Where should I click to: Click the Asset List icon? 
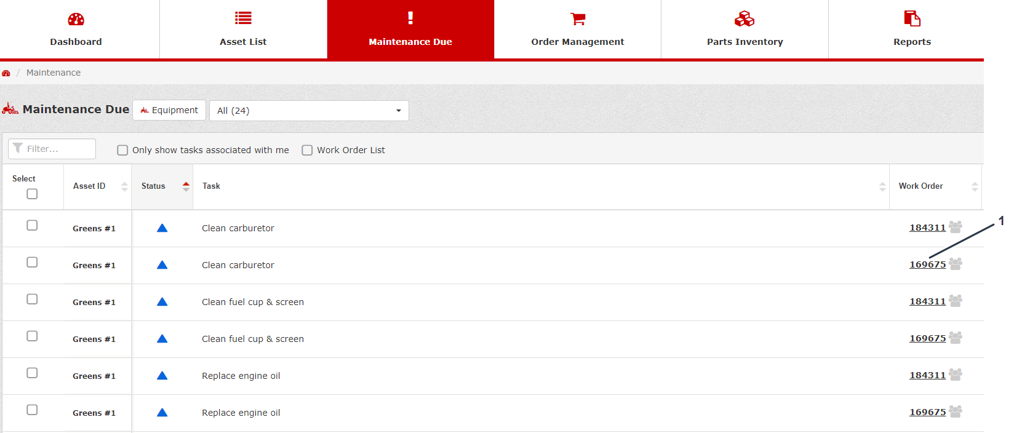pyautogui.click(x=243, y=18)
